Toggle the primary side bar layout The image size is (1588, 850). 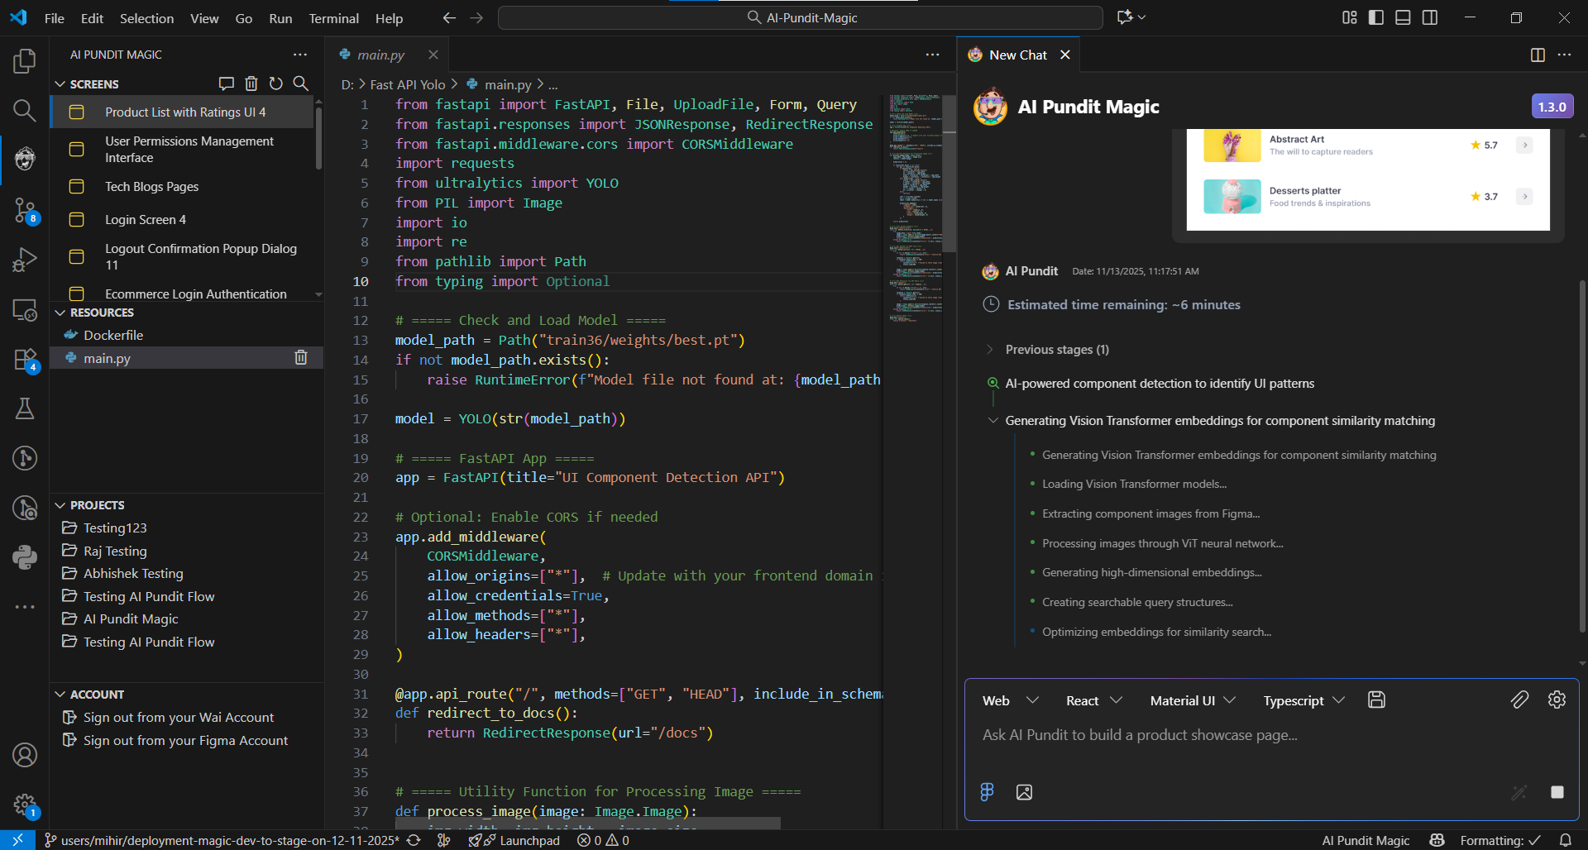point(1376,17)
